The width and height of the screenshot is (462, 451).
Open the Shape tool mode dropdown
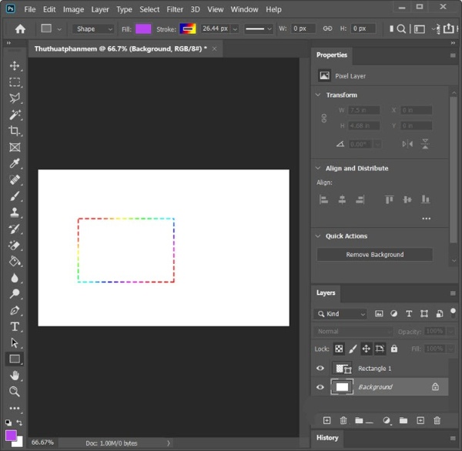click(x=94, y=29)
